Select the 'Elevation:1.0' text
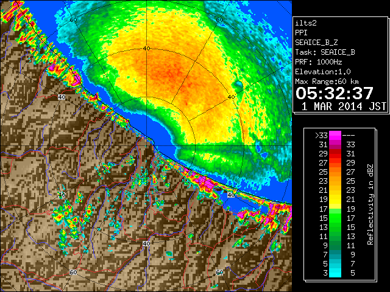The height and width of the screenshot is (292, 390). (323, 72)
